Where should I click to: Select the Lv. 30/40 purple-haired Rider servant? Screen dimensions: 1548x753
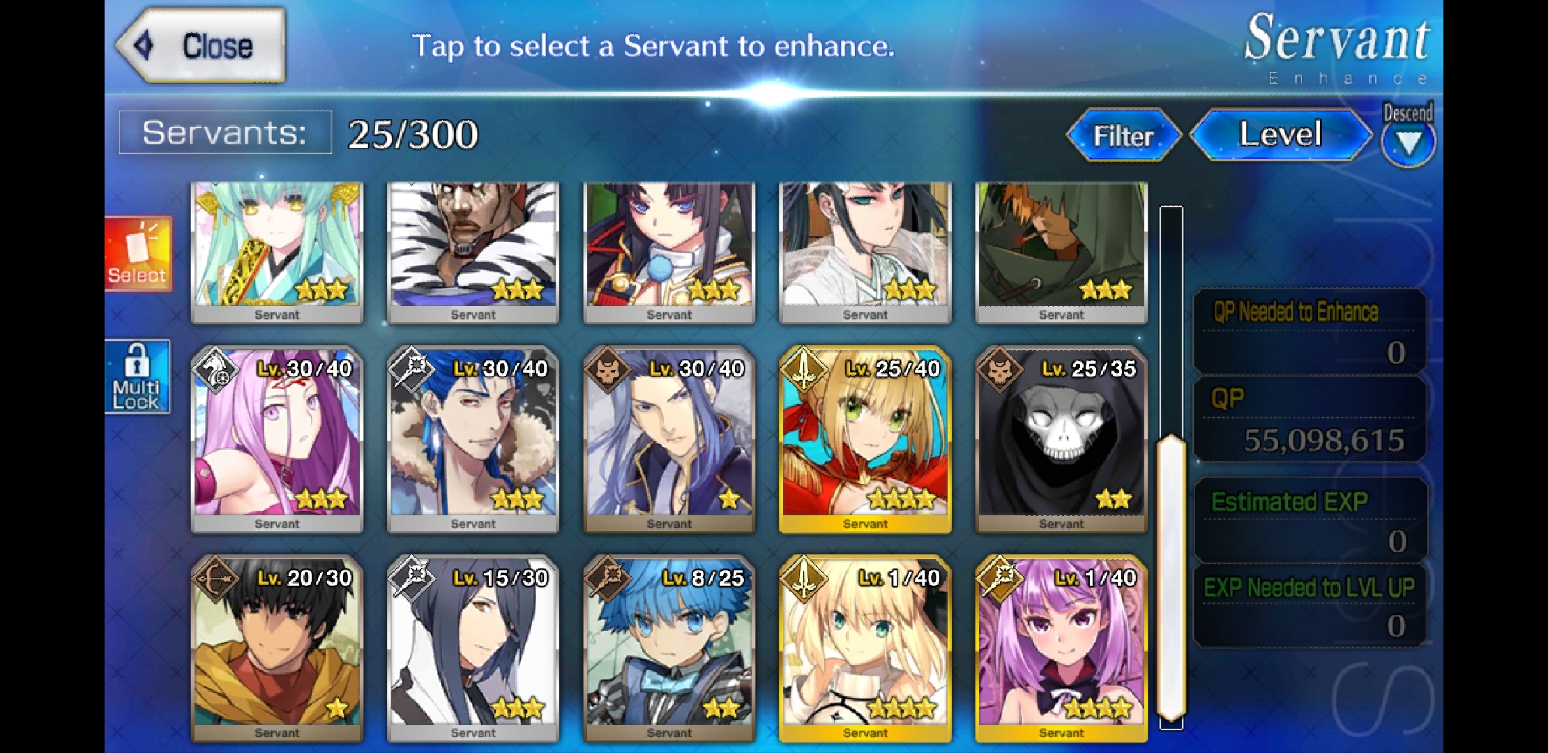click(277, 440)
